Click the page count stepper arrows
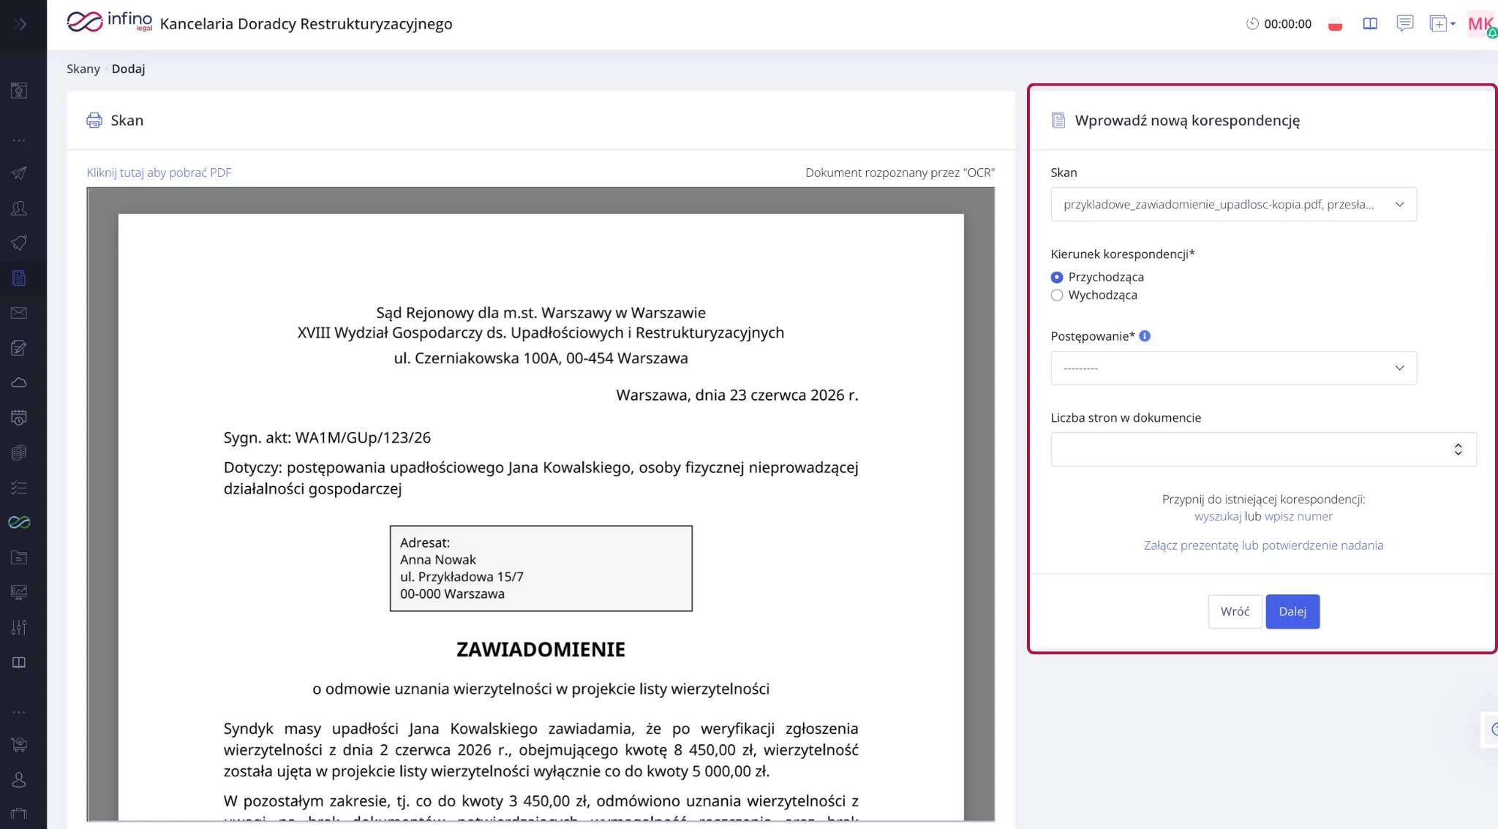The image size is (1498, 829). (1458, 450)
